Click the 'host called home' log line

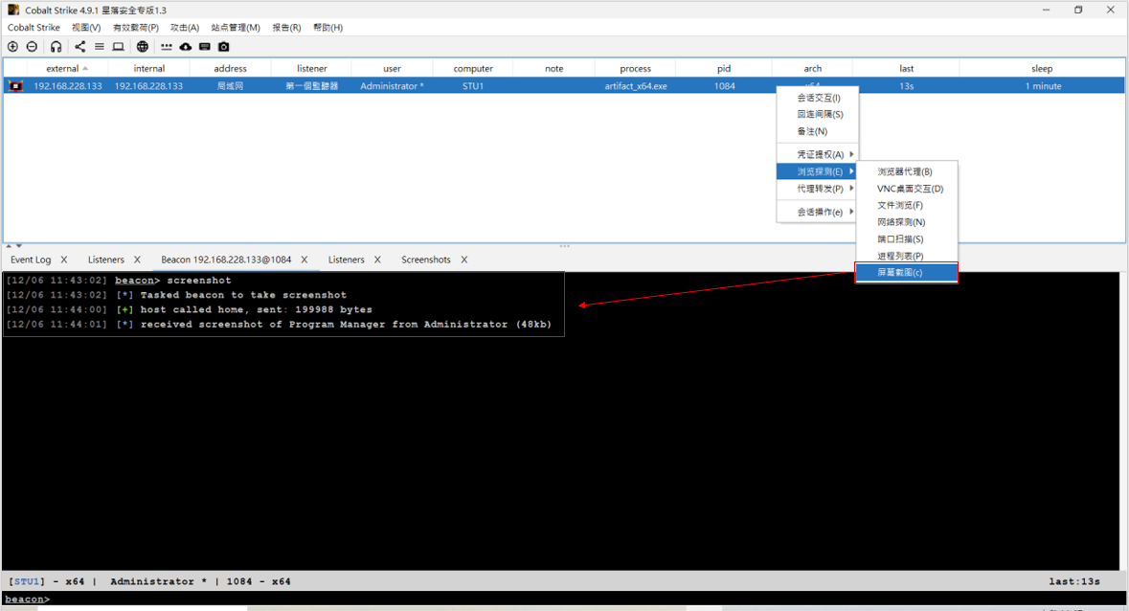(190, 309)
